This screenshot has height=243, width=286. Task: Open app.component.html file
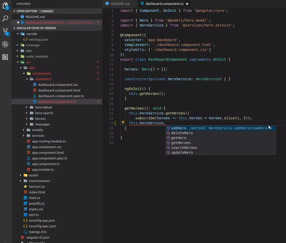tap(57, 152)
